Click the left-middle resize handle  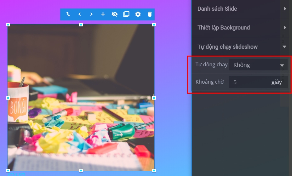(x=8, y=98)
